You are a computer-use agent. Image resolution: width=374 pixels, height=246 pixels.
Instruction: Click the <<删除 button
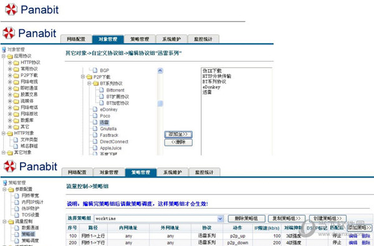tap(178, 143)
